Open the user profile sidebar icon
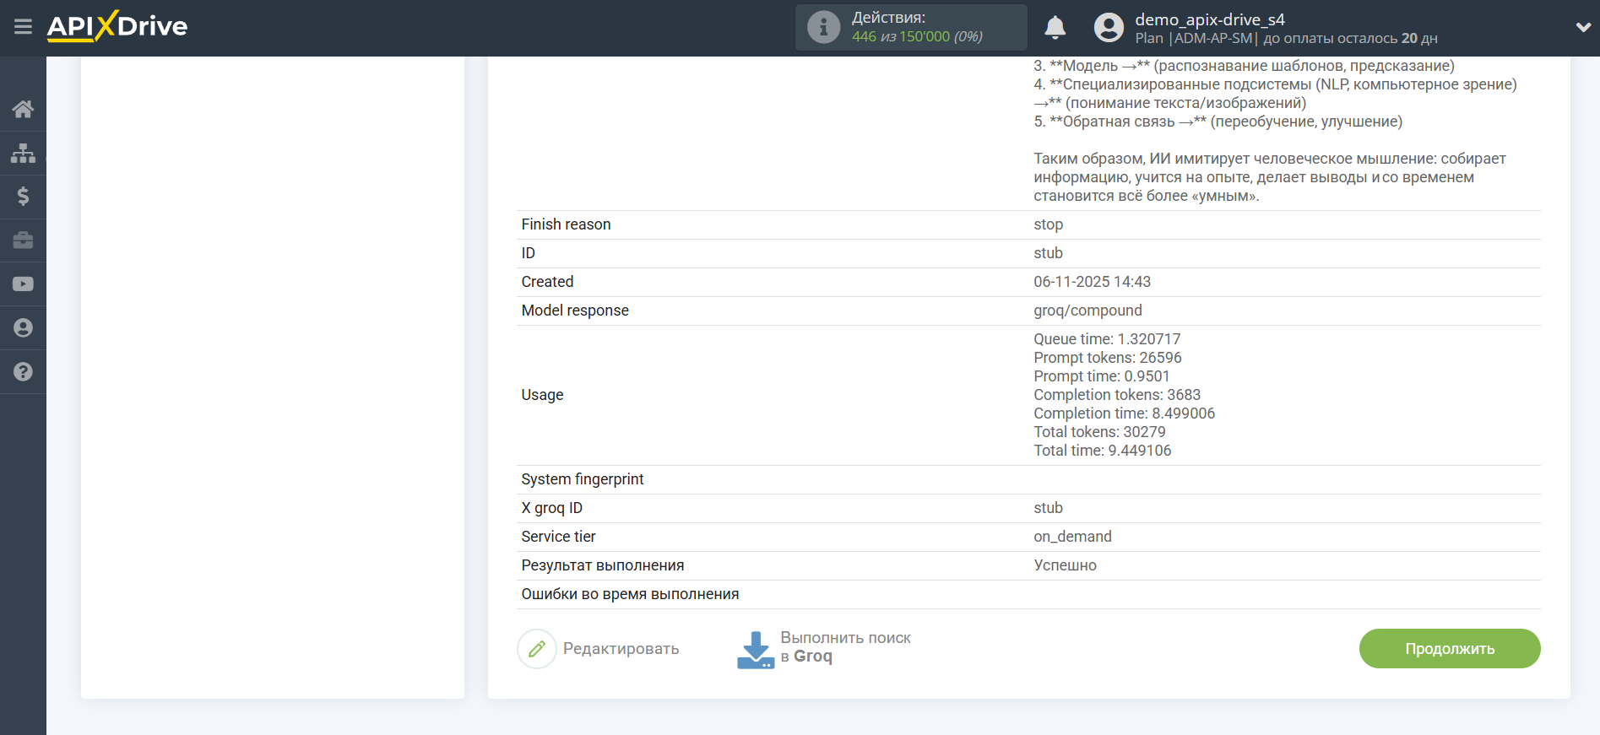This screenshot has width=1600, height=735. 23,328
